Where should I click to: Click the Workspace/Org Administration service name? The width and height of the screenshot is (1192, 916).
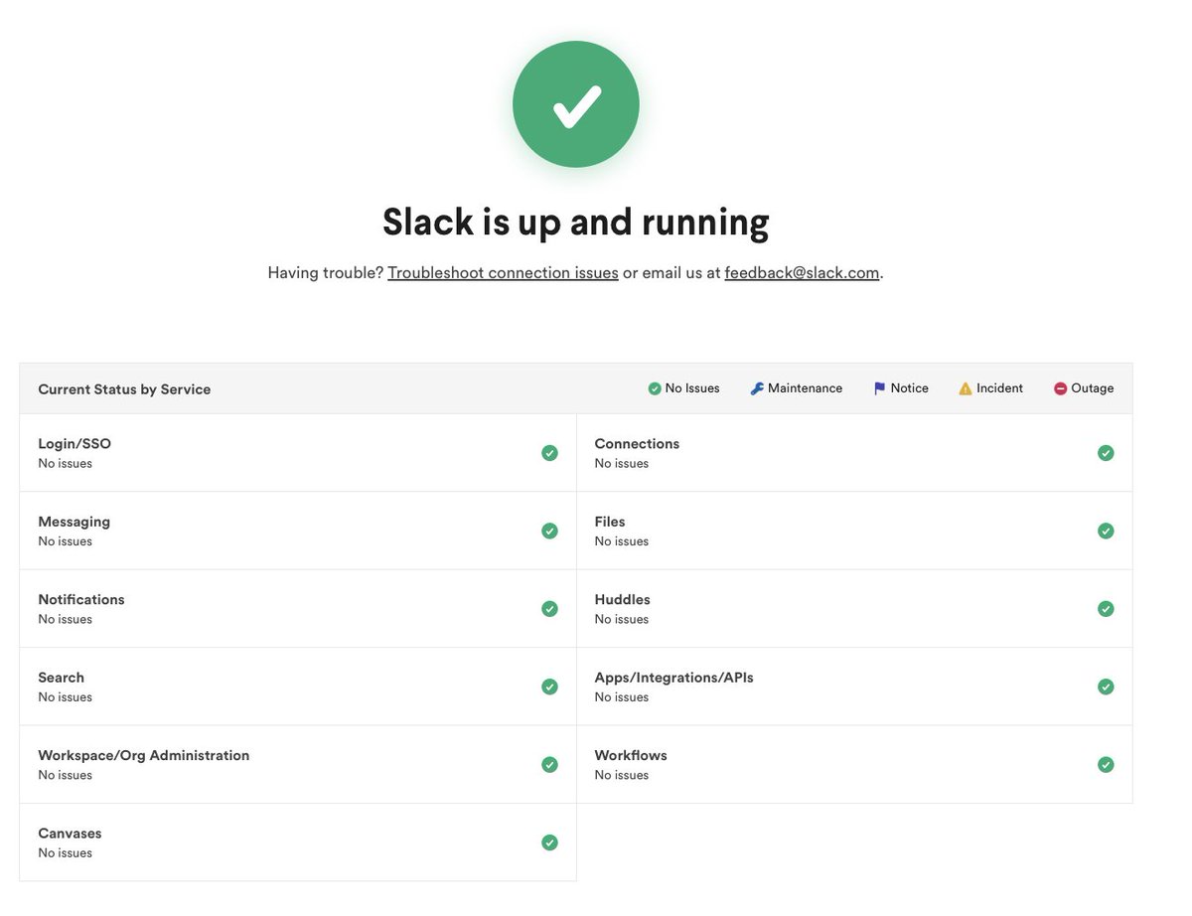pos(144,755)
